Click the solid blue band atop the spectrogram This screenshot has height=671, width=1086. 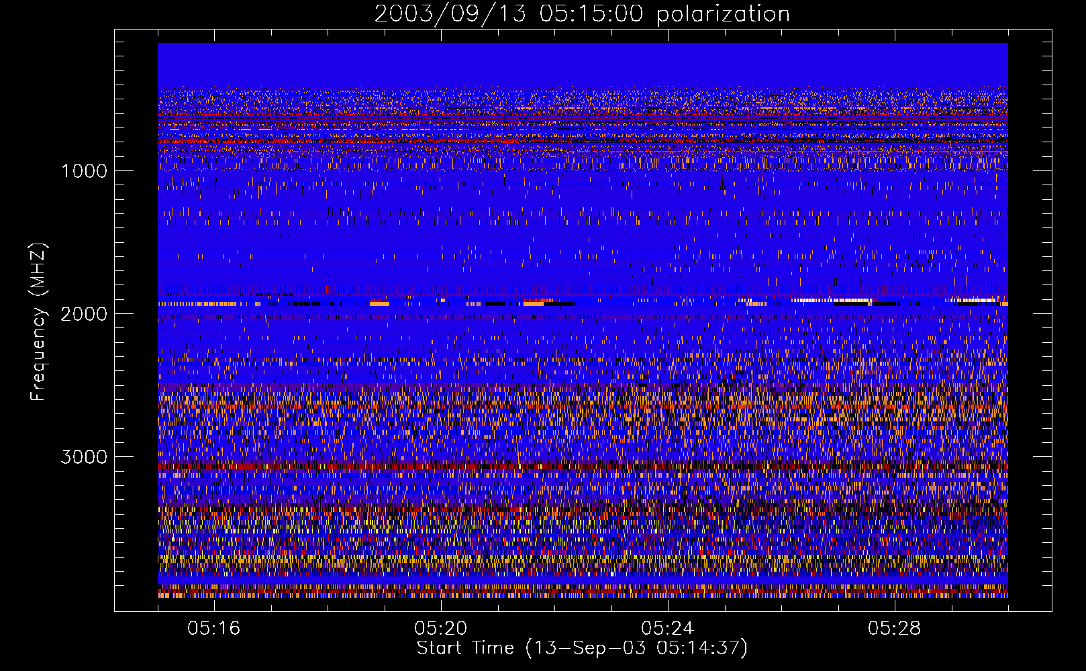click(x=583, y=64)
